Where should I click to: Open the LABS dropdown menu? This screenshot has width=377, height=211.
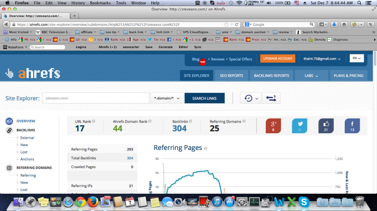[x=311, y=76]
